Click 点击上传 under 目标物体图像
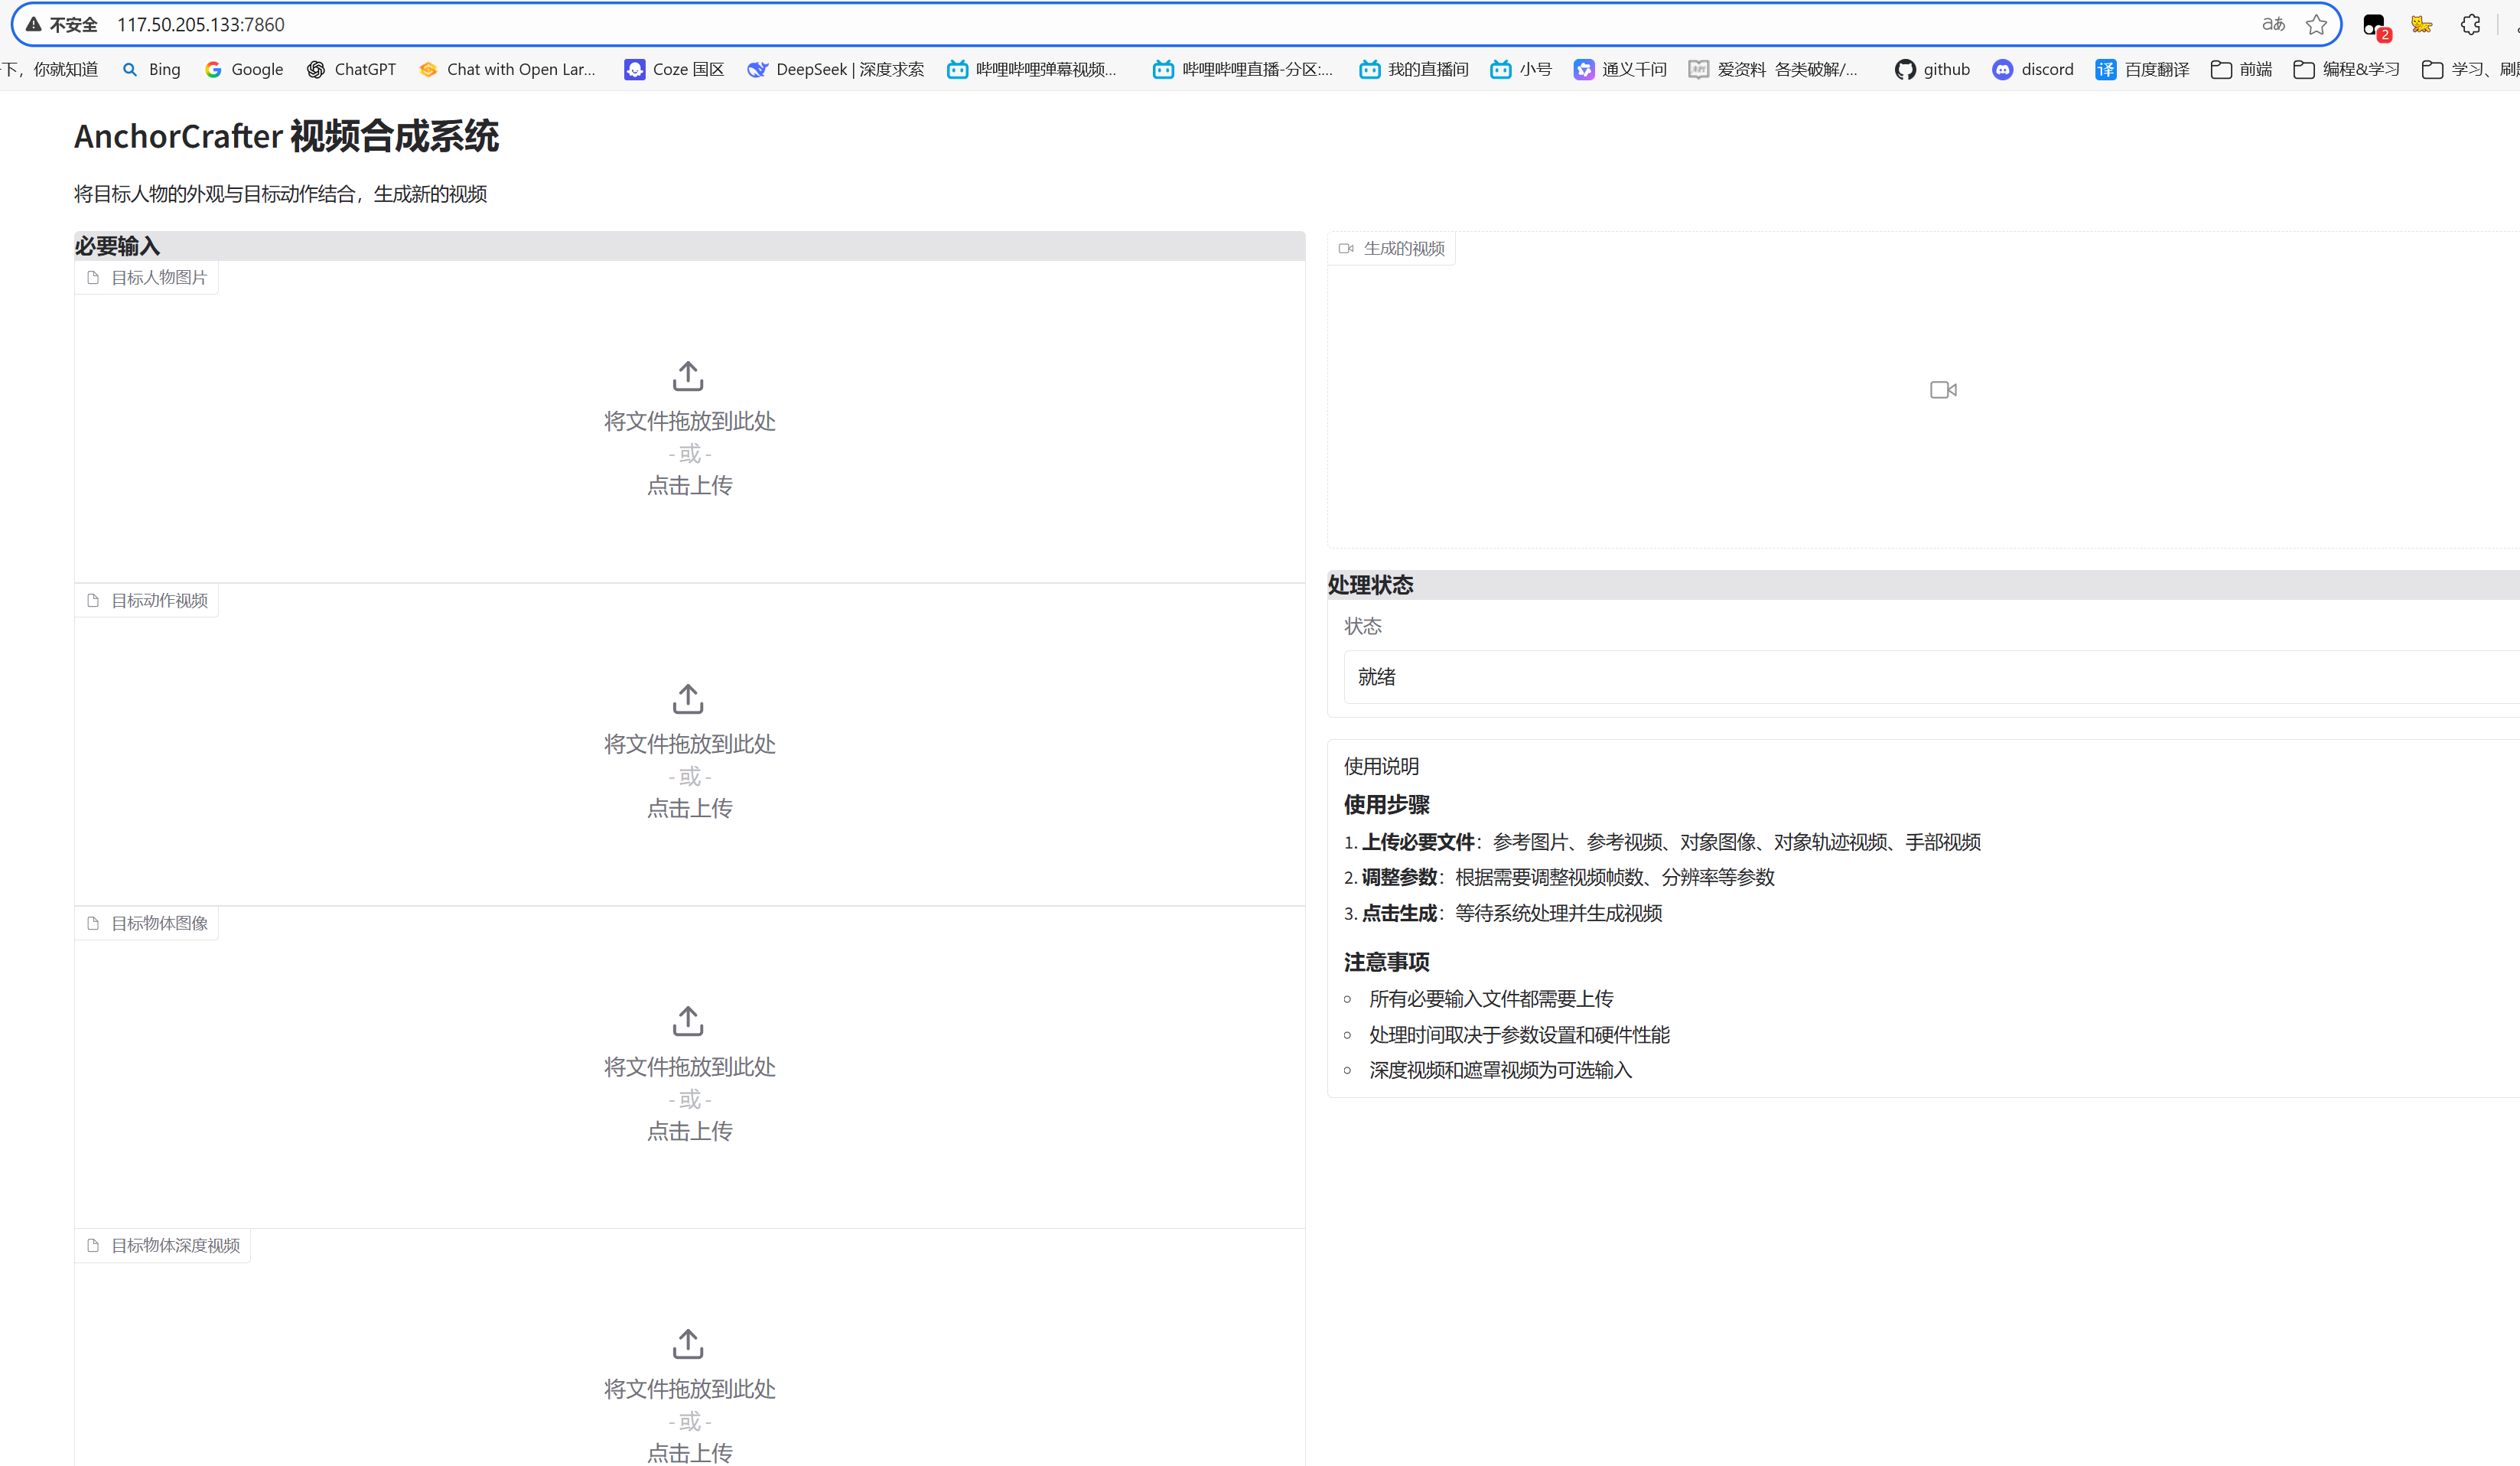Screen dimensions: 2520x1466 [x=689, y=1131]
